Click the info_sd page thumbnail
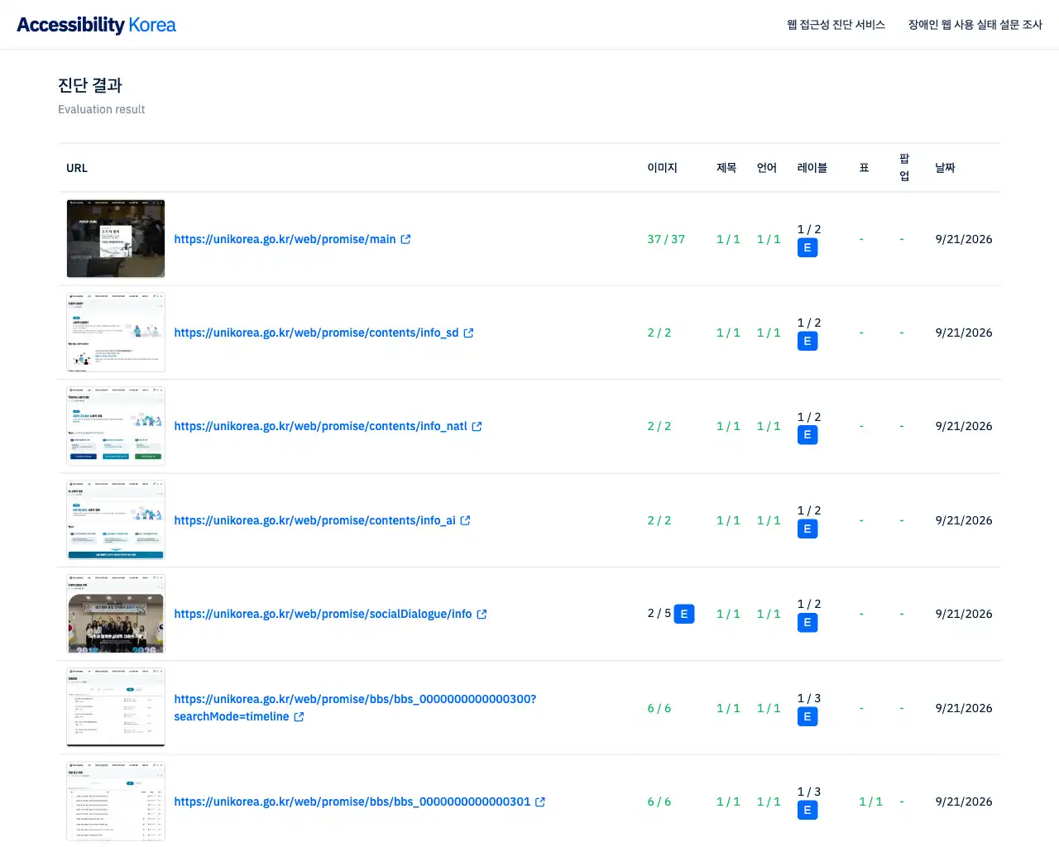Viewport: 1059px width, 847px height. [116, 333]
